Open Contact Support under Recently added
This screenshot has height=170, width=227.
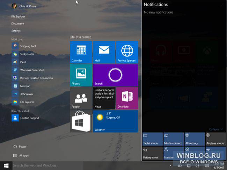(25, 118)
